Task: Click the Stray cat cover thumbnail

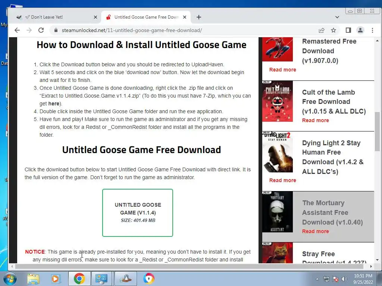Action: (x=278, y=253)
